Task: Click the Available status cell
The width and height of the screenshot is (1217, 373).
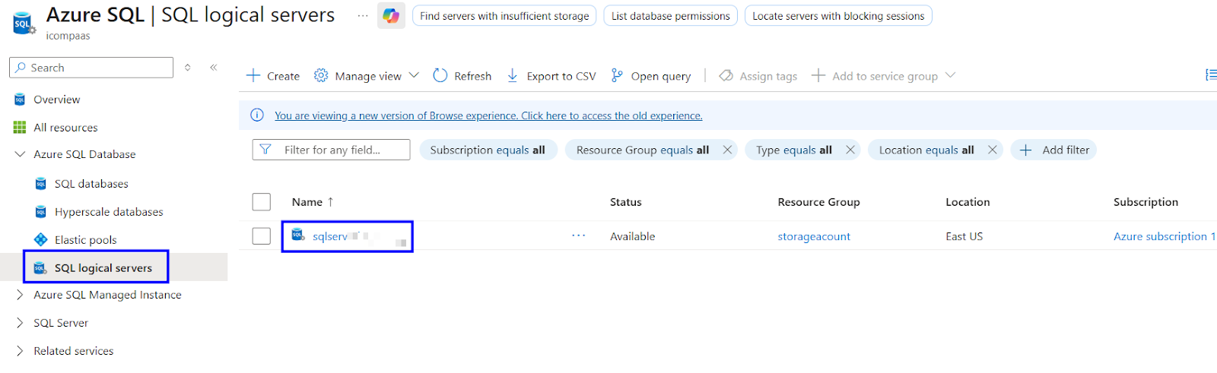Action: click(632, 236)
